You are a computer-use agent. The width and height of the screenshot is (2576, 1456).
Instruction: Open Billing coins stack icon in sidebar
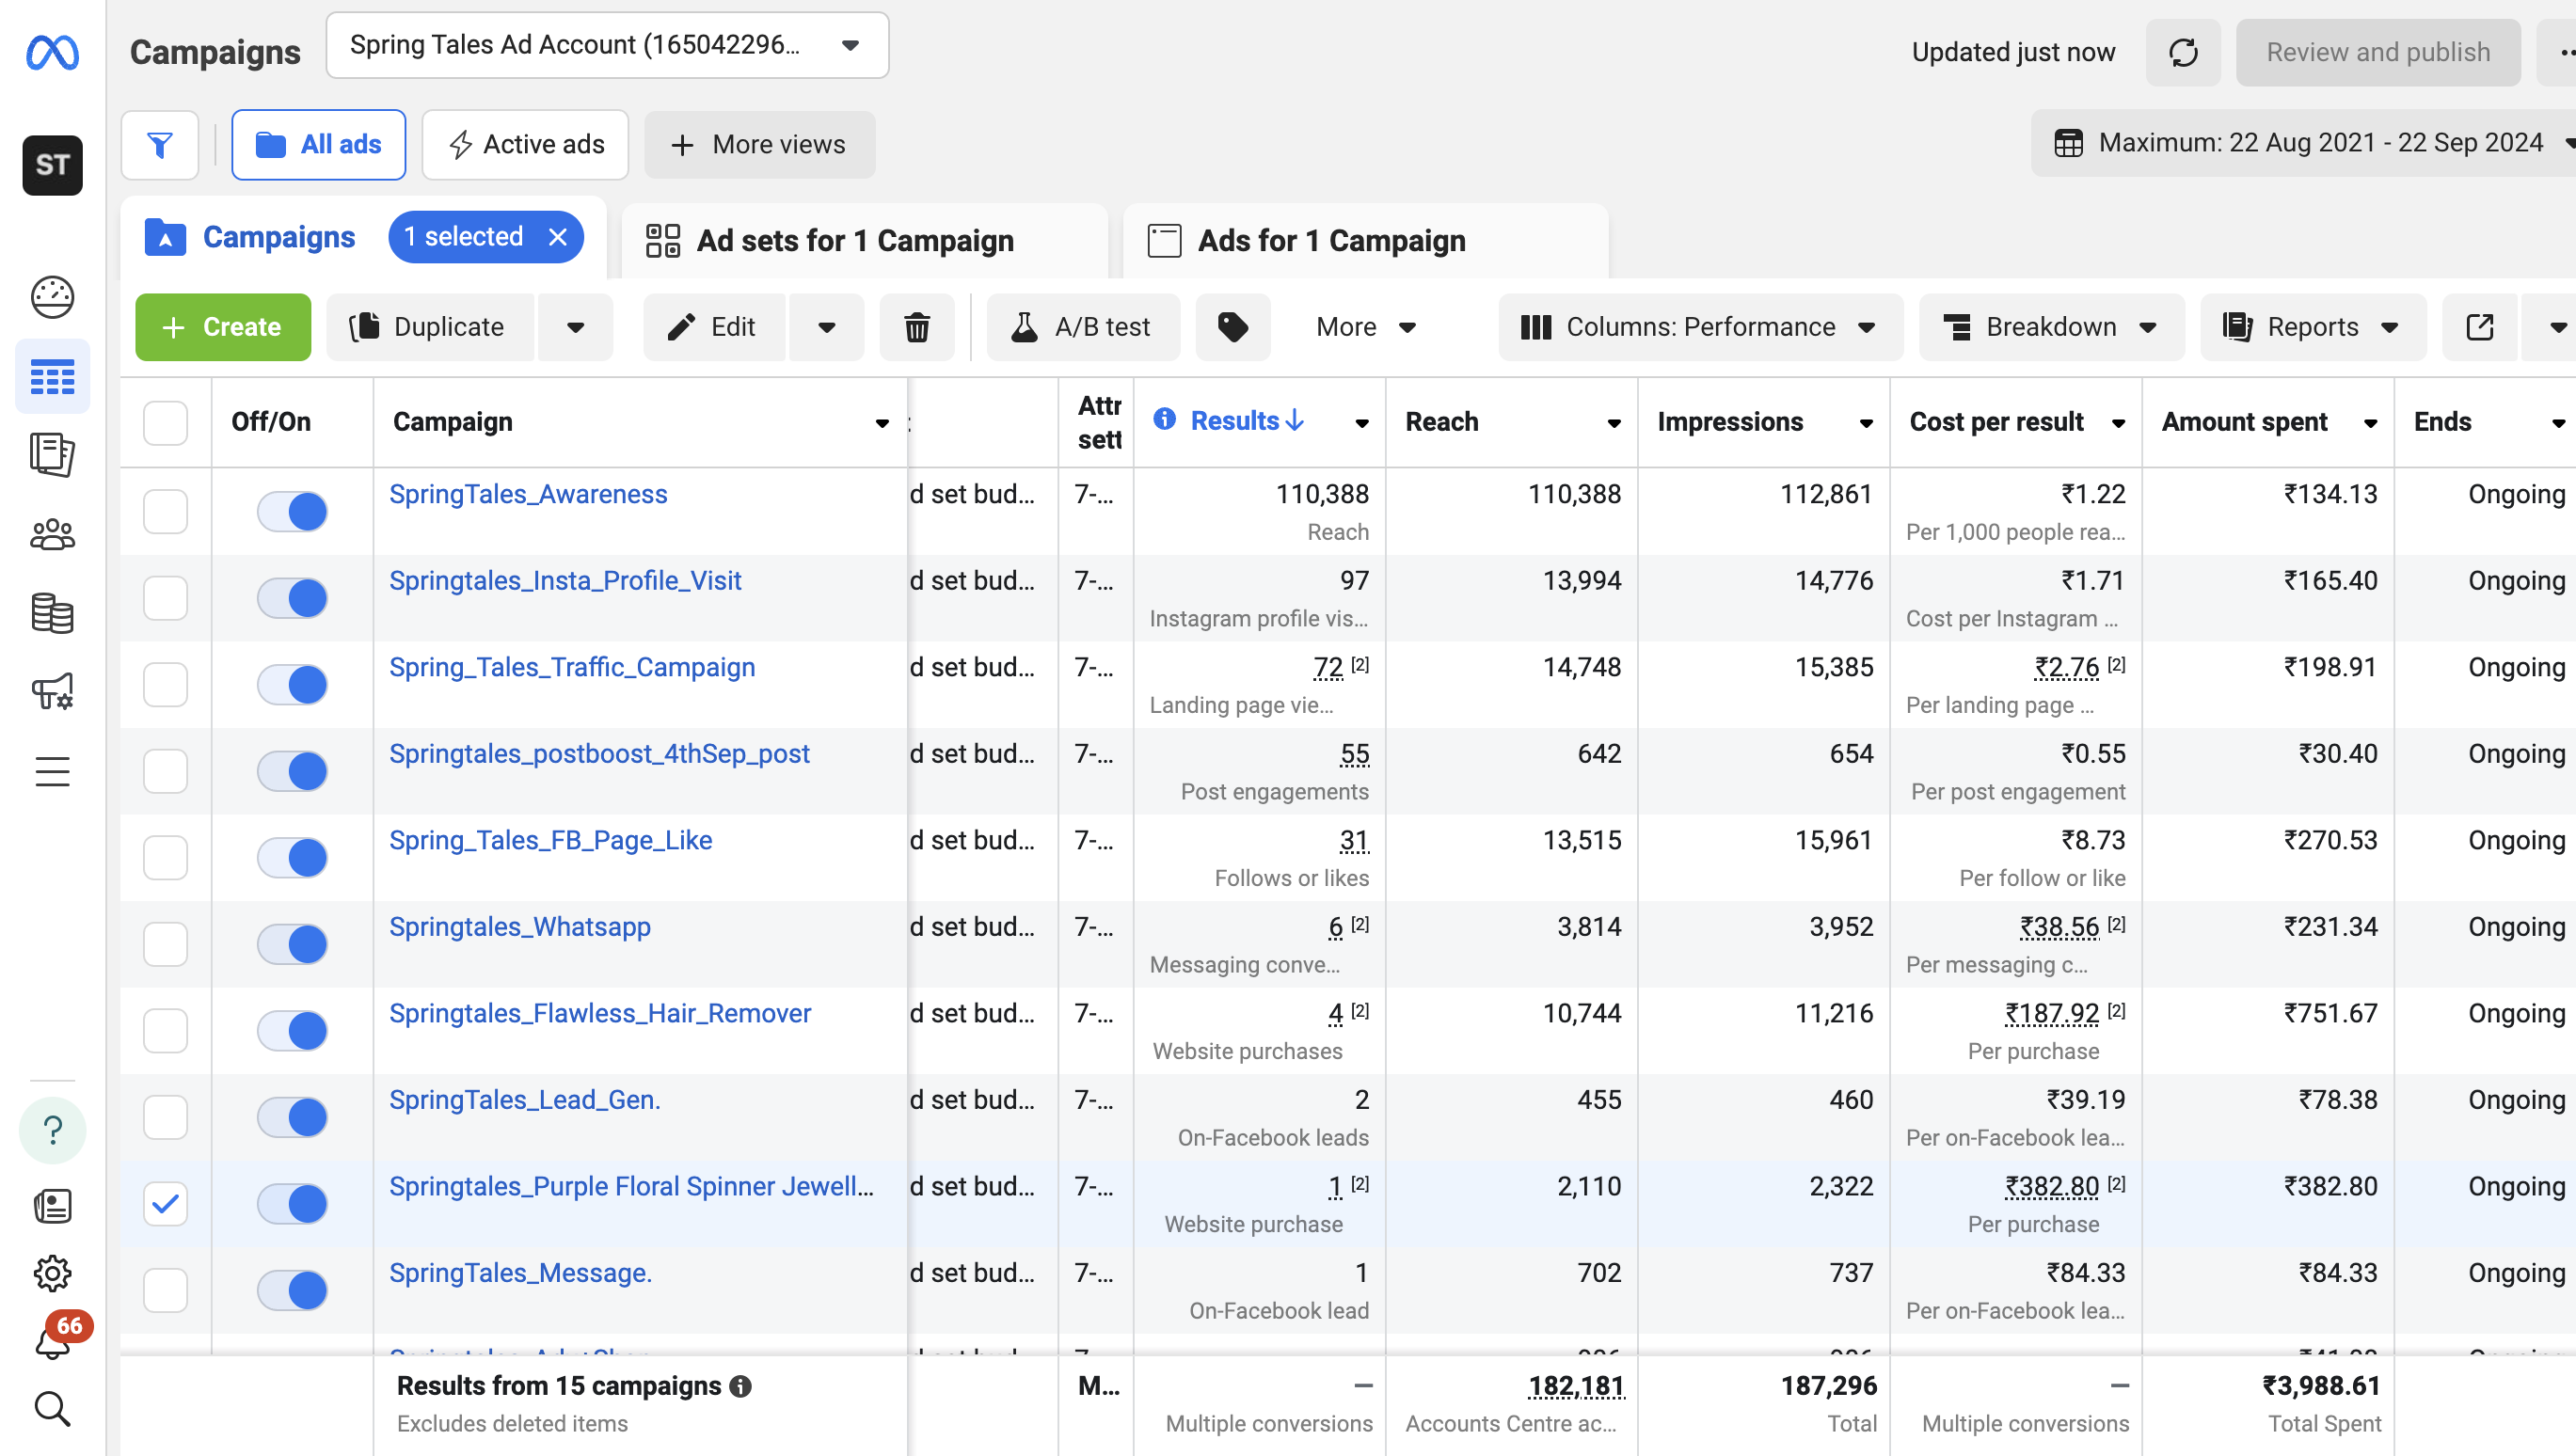coord(52,613)
